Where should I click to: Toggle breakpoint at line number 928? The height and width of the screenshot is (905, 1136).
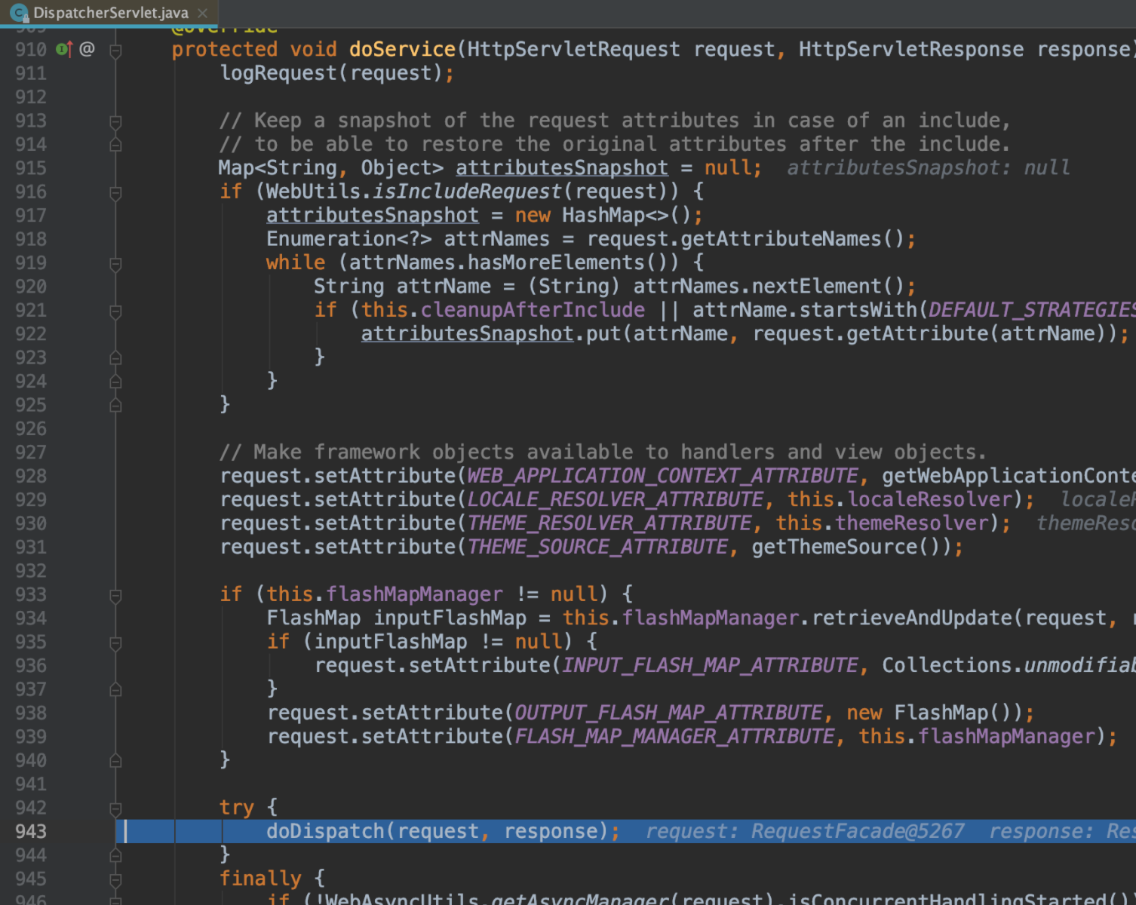coord(31,477)
